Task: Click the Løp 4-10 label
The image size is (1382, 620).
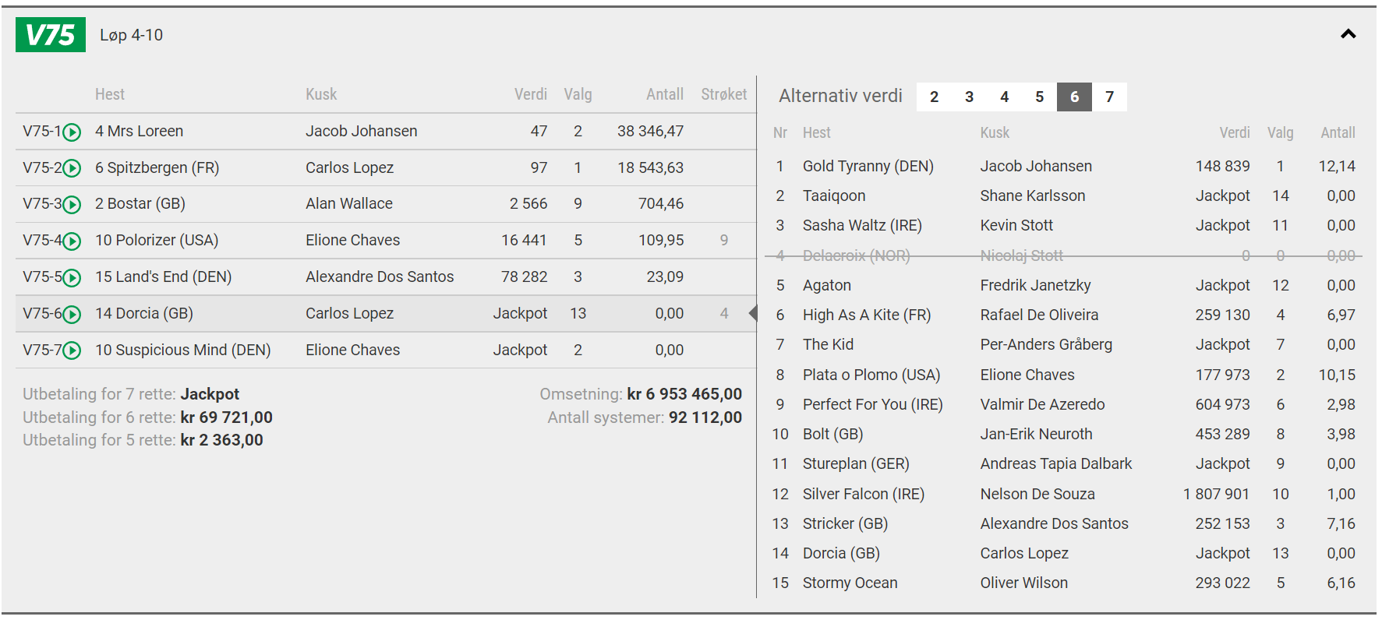Action: (131, 35)
